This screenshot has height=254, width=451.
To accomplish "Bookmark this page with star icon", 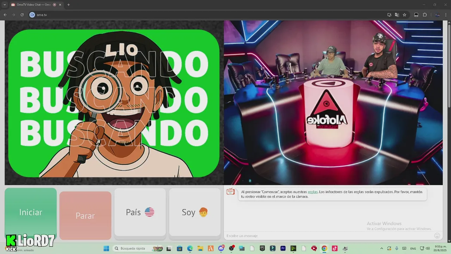I will pyautogui.click(x=404, y=15).
